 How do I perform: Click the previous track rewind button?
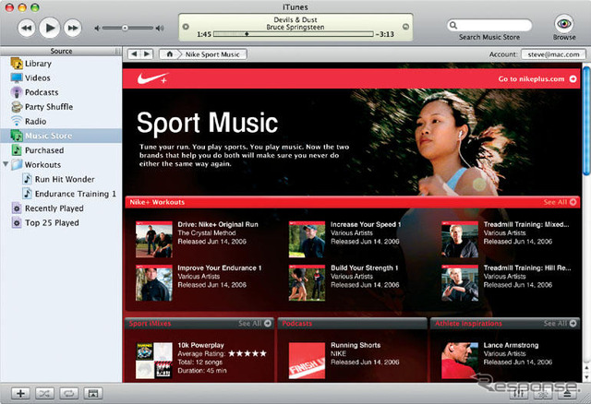[x=27, y=29]
